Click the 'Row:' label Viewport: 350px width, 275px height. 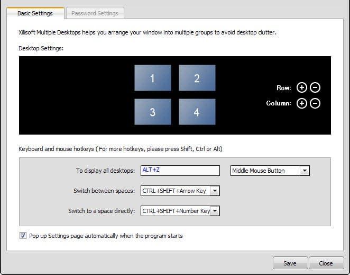point(284,88)
